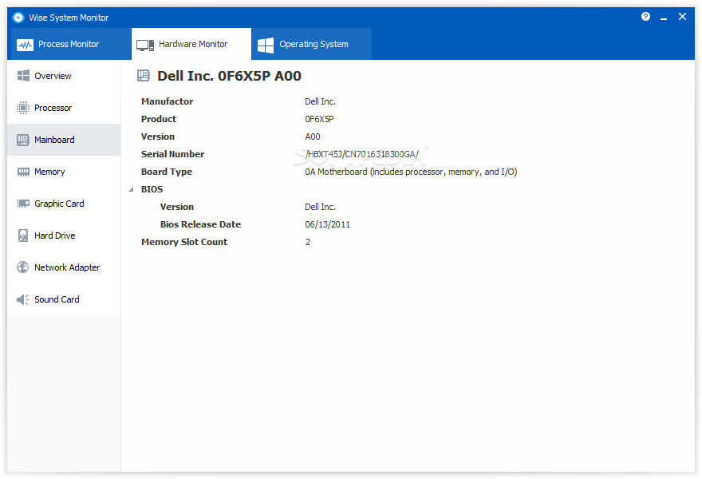The image size is (702, 479).
Task: Click the 'Product' label
Action: pos(159,119)
